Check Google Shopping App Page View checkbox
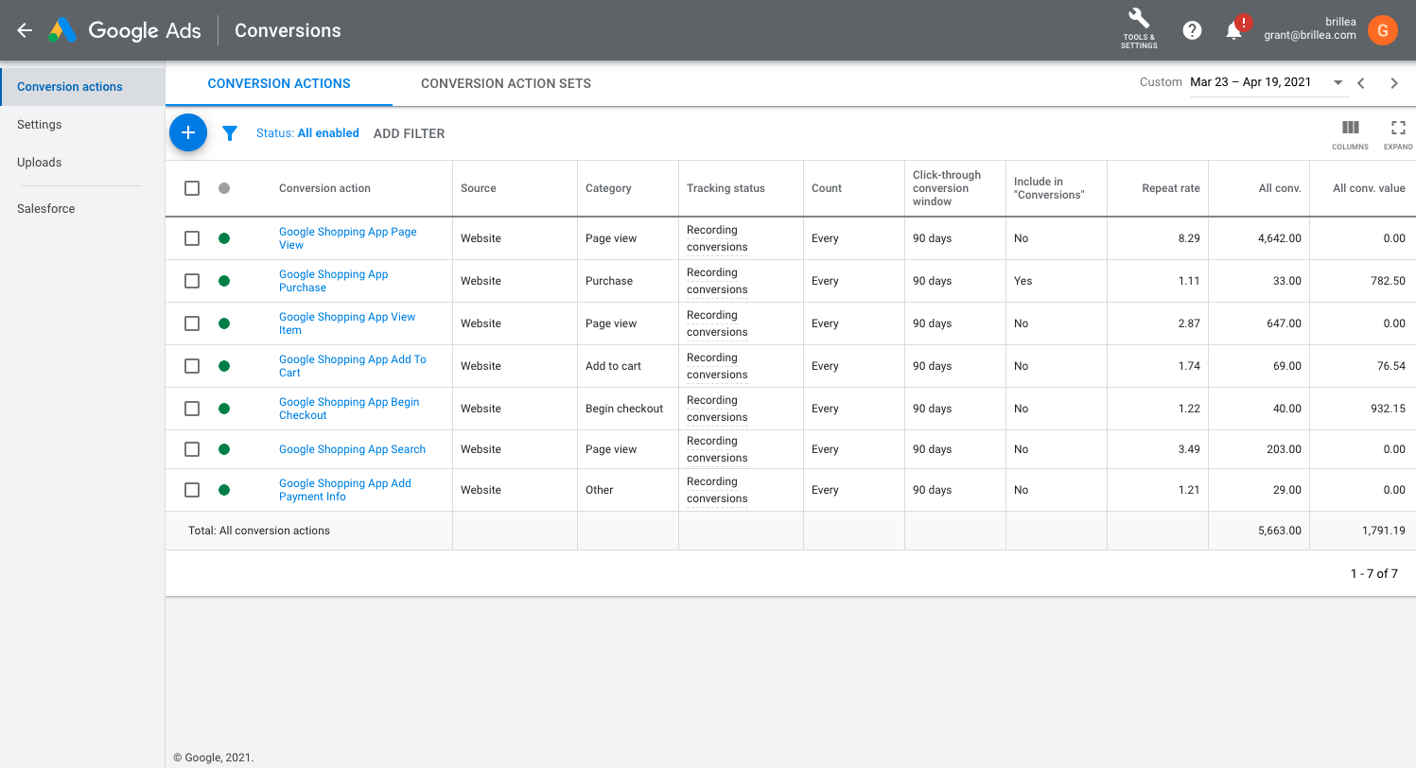The height and width of the screenshot is (768, 1416). 192,238
